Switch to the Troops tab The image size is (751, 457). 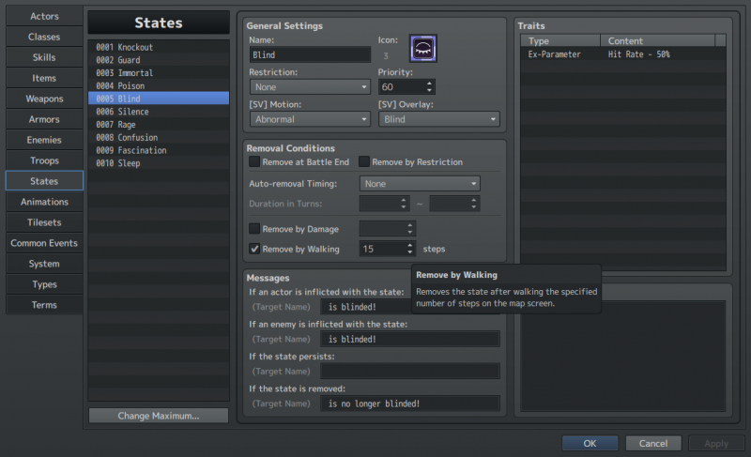point(44,160)
